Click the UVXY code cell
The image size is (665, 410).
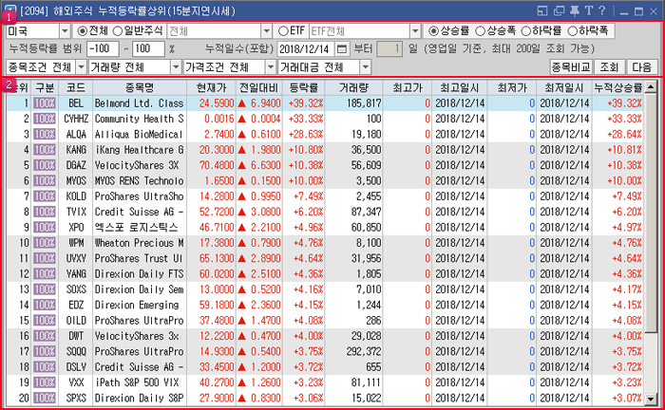pyautogui.click(x=76, y=258)
